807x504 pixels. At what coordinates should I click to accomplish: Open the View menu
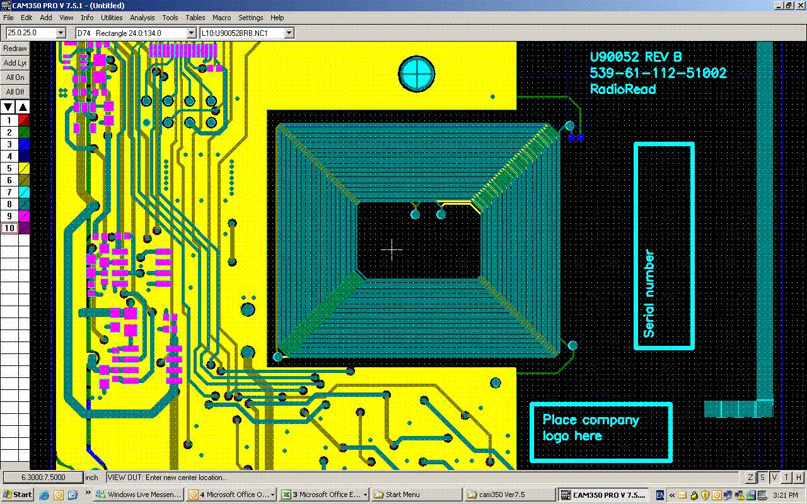point(66,18)
